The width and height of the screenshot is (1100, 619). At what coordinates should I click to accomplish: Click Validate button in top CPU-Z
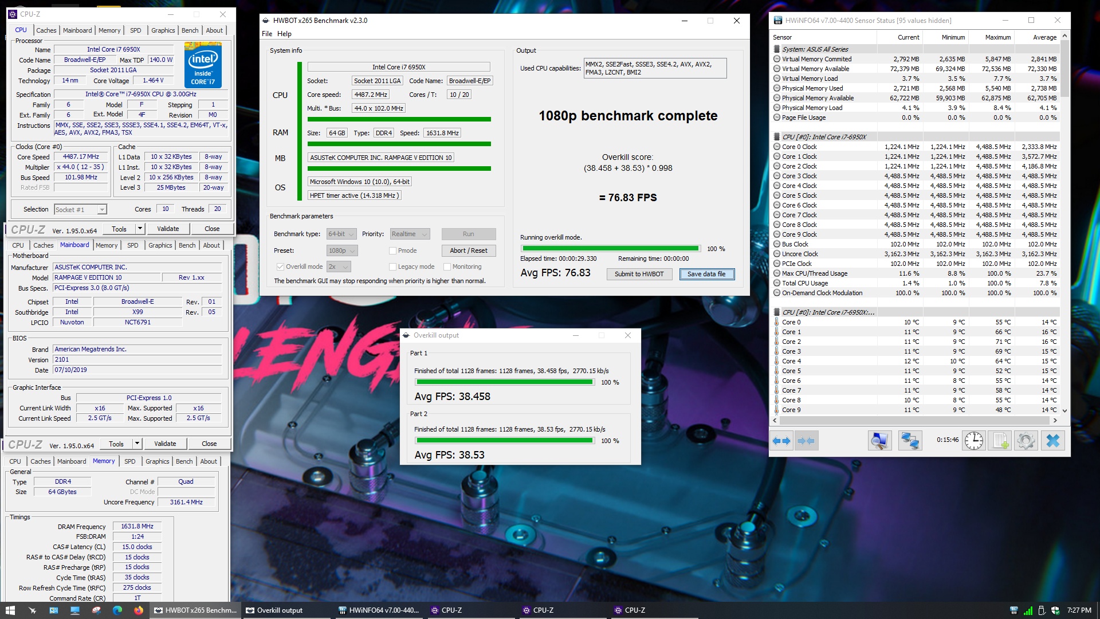[x=168, y=229]
